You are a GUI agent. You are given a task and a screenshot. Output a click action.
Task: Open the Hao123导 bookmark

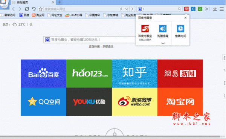coord(74,15)
